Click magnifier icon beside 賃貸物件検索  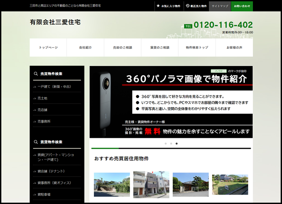(x=36, y=142)
